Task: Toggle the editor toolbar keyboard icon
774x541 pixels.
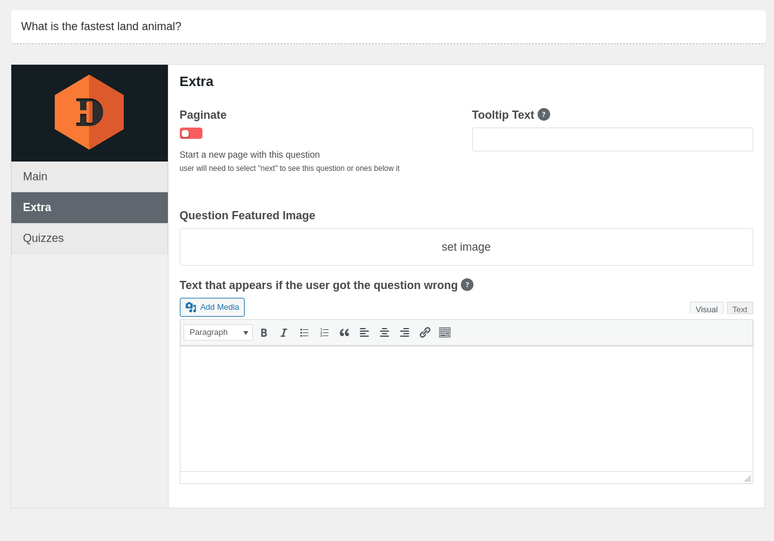Action: (x=445, y=332)
